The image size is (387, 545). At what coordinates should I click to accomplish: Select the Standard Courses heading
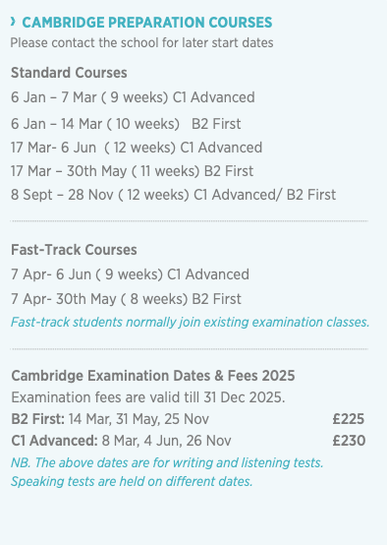point(69,73)
